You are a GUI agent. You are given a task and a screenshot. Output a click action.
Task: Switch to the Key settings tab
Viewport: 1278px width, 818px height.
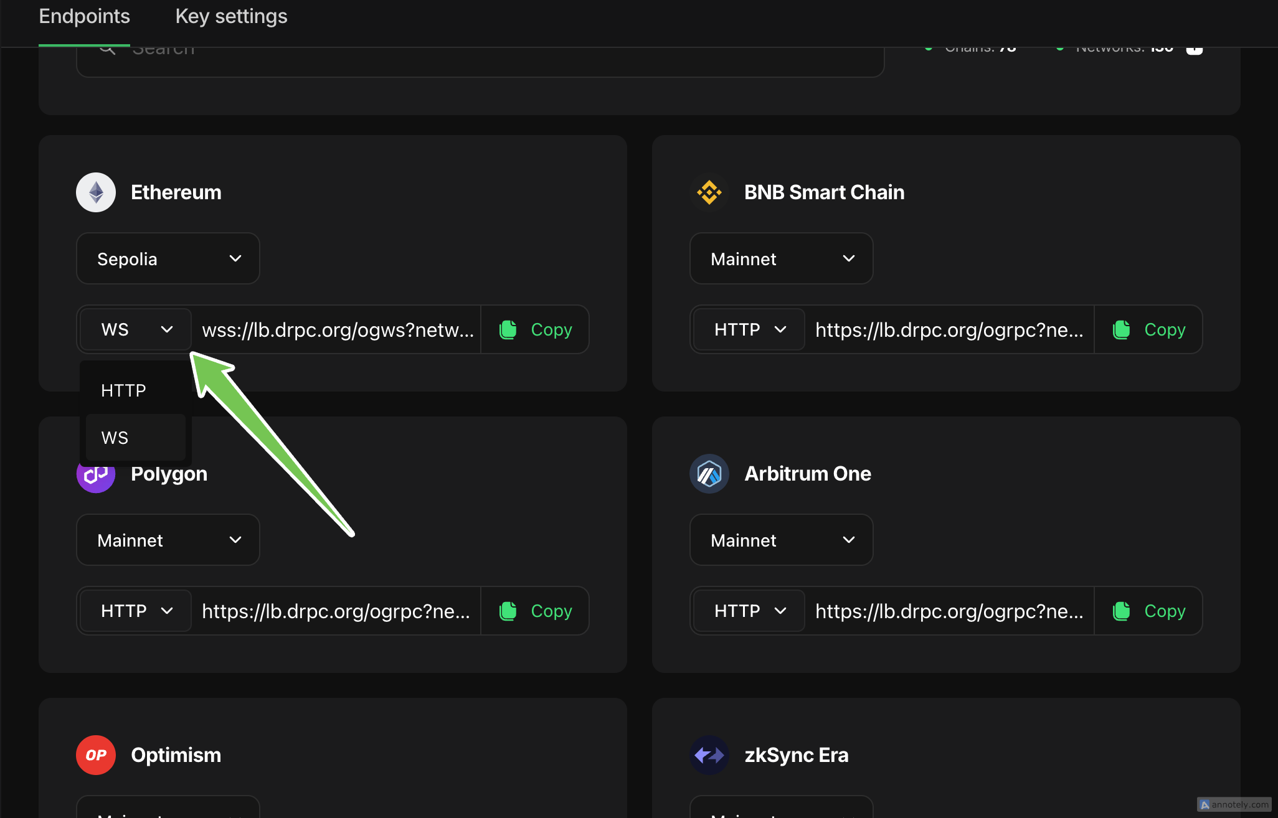pyautogui.click(x=231, y=16)
